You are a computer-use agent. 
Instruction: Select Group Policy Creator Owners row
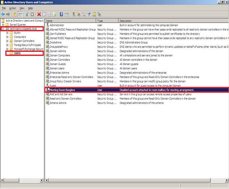click(x=137, y=81)
